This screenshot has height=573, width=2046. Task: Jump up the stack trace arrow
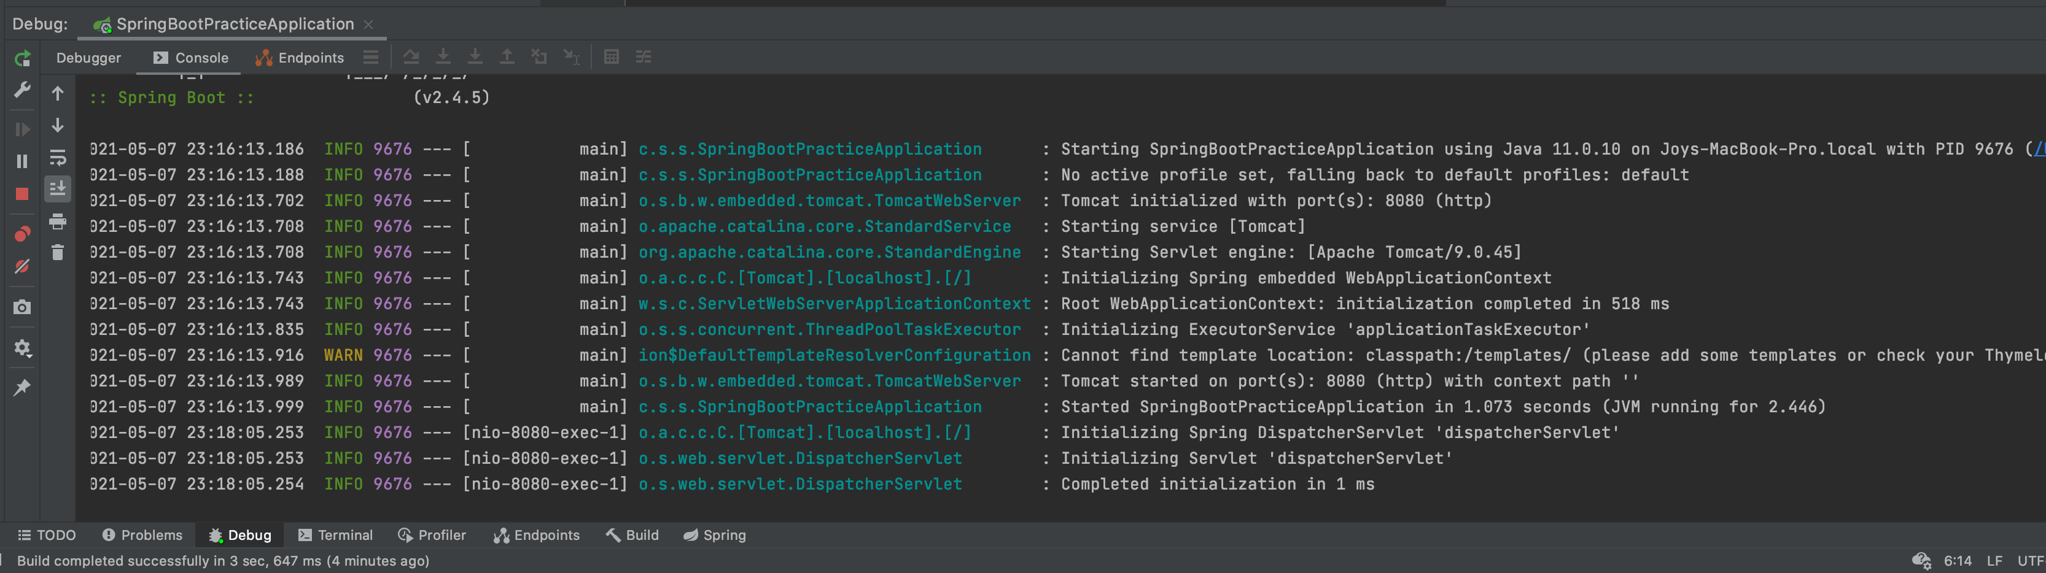58,94
